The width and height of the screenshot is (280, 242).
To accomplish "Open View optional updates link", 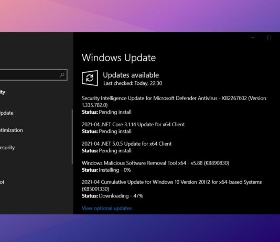I will [106, 208].
